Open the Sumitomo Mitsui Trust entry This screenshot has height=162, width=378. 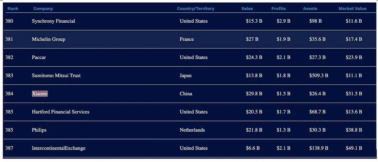pyautogui.click(x=56, y=76)
